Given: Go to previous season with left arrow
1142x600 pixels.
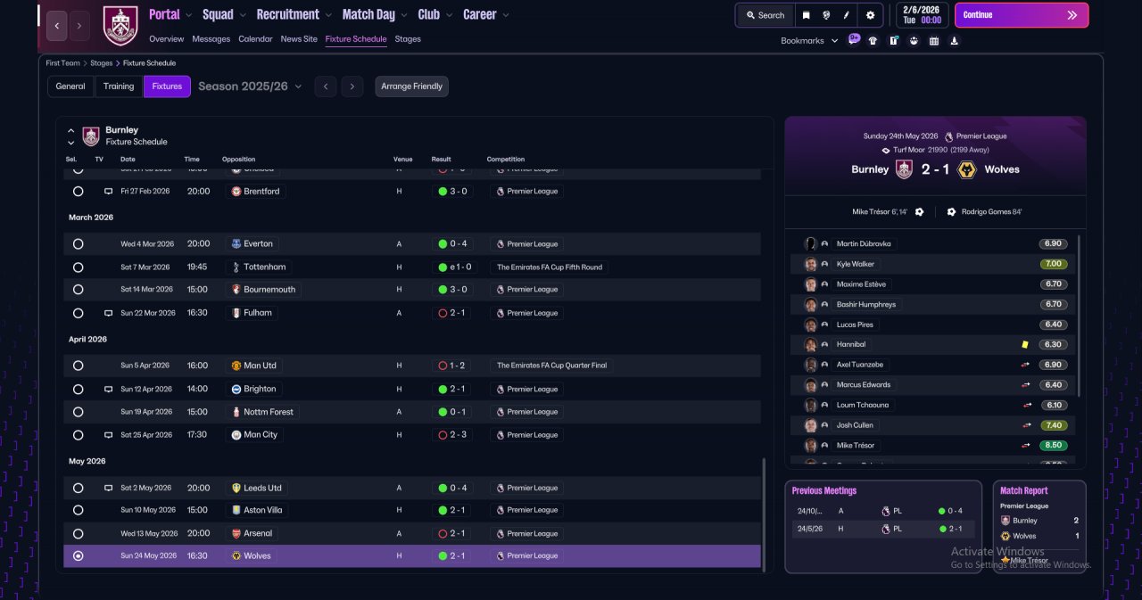Looking at the screenshot, I should pyautogui.click(x=326, y=86).
